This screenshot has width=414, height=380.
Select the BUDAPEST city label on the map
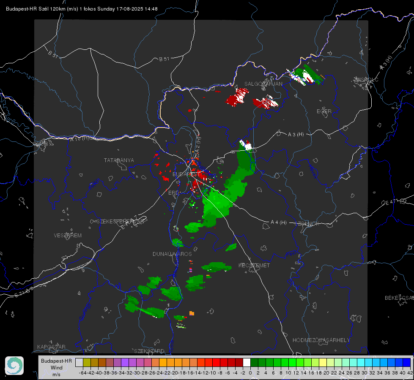coord(186,174)
